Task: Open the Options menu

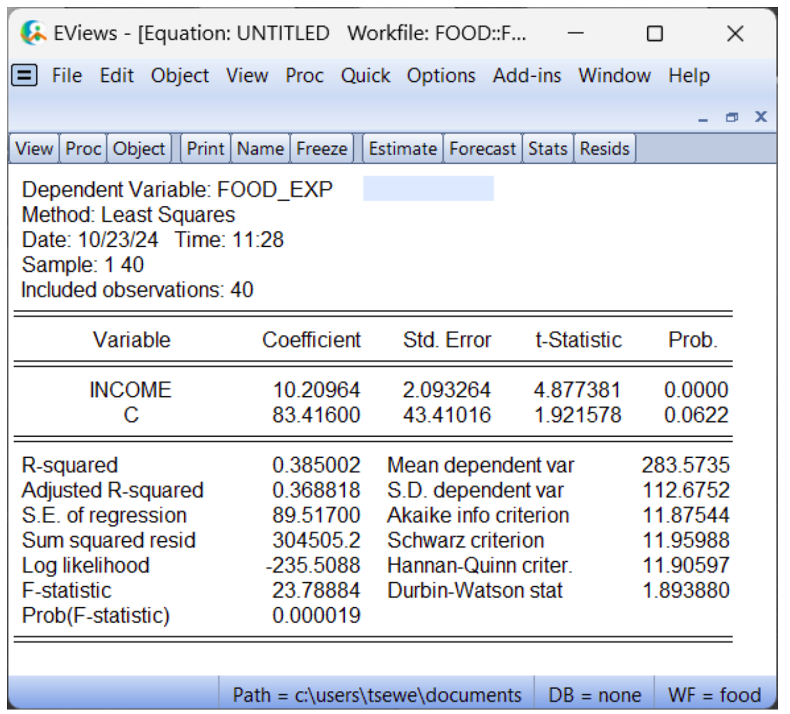Action: (x=441, y=75)
